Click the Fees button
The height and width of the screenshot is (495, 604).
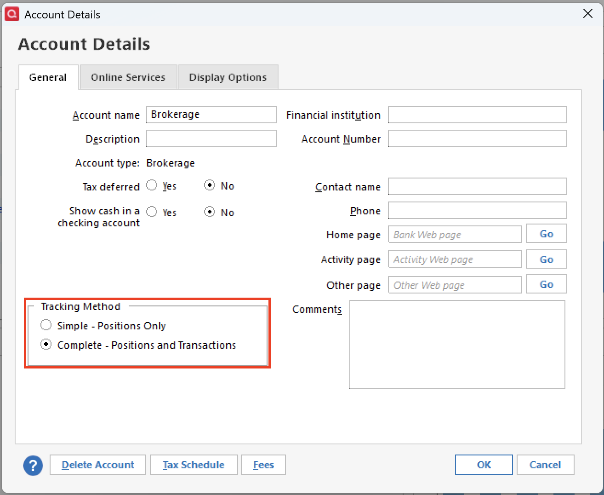pos(263,465)
